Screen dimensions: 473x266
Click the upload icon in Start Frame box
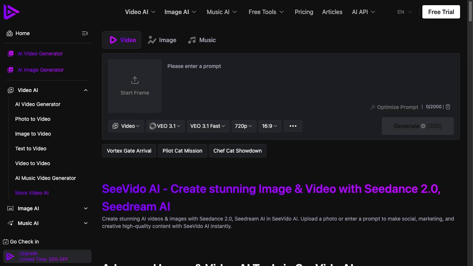(x=135, y=80)
